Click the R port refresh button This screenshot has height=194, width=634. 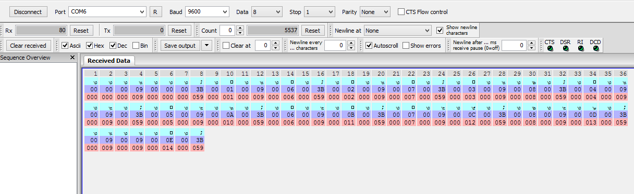pos(155,11)
